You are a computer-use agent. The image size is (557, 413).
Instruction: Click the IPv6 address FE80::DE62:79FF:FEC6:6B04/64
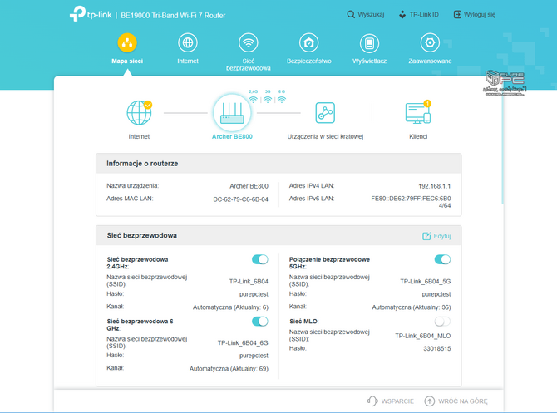point(411,202)
